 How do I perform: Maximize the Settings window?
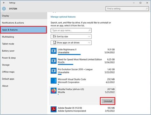coord(140,3)
